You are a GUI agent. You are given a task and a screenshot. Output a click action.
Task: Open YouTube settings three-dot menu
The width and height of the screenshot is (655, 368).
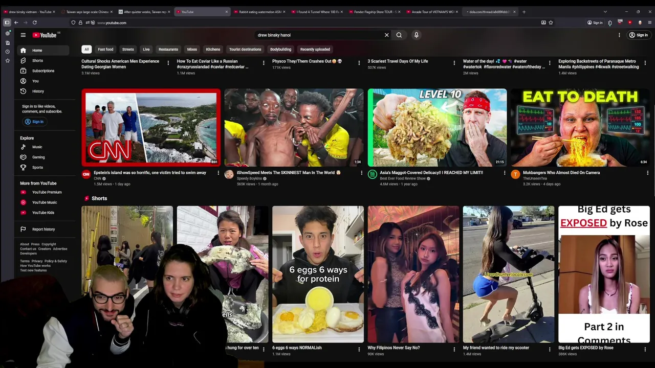point(619,35)
